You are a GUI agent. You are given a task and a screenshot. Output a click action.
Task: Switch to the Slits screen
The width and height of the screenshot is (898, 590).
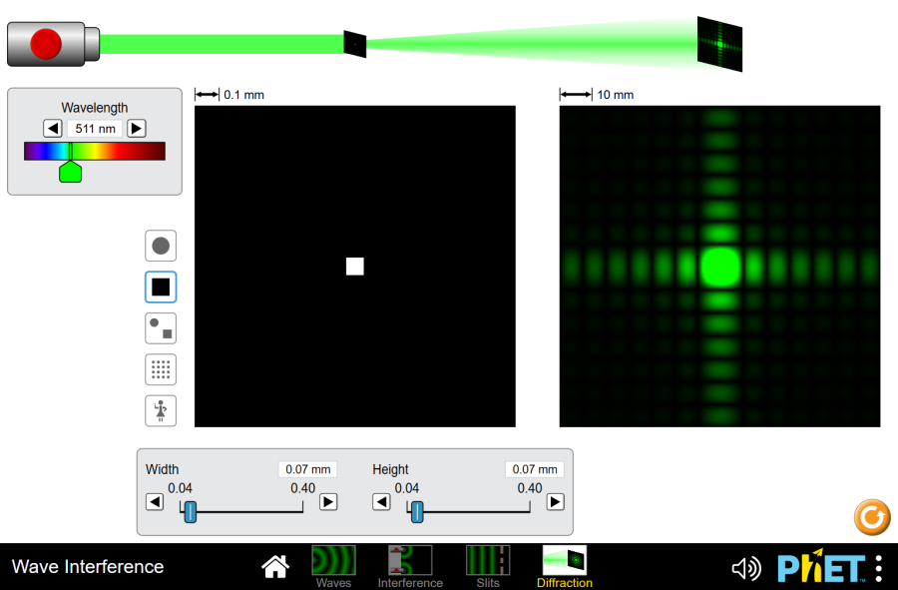coord(488,567)
